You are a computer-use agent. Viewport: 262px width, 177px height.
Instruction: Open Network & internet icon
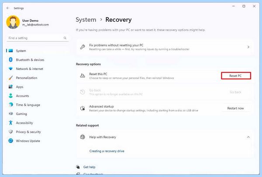[x=10, y=69]
